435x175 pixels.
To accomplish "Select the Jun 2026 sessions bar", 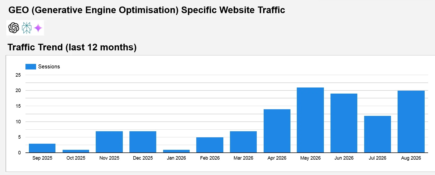I will pos(344,123).
